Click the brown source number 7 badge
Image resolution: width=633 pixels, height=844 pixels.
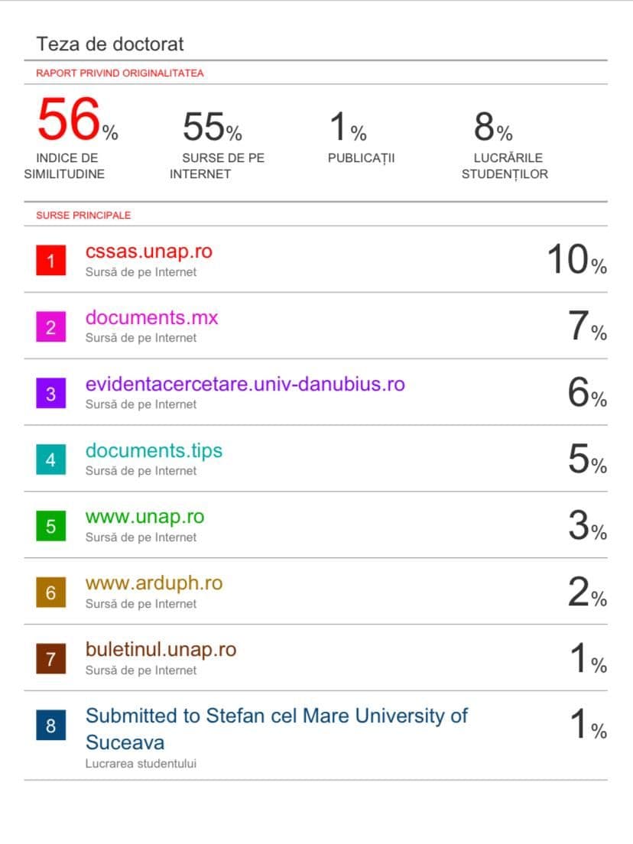coord(50,660)
